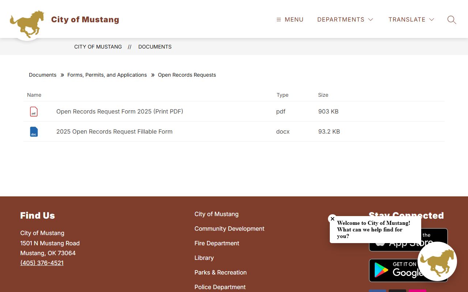
Task: Click the docx type cell
Action: pyautogui.click(x=283, y=132)
